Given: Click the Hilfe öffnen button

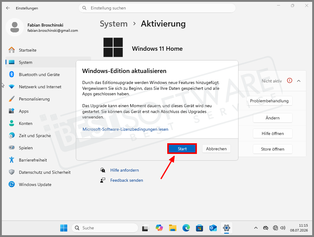Looking at the screenshot, I should coord(272,133).
